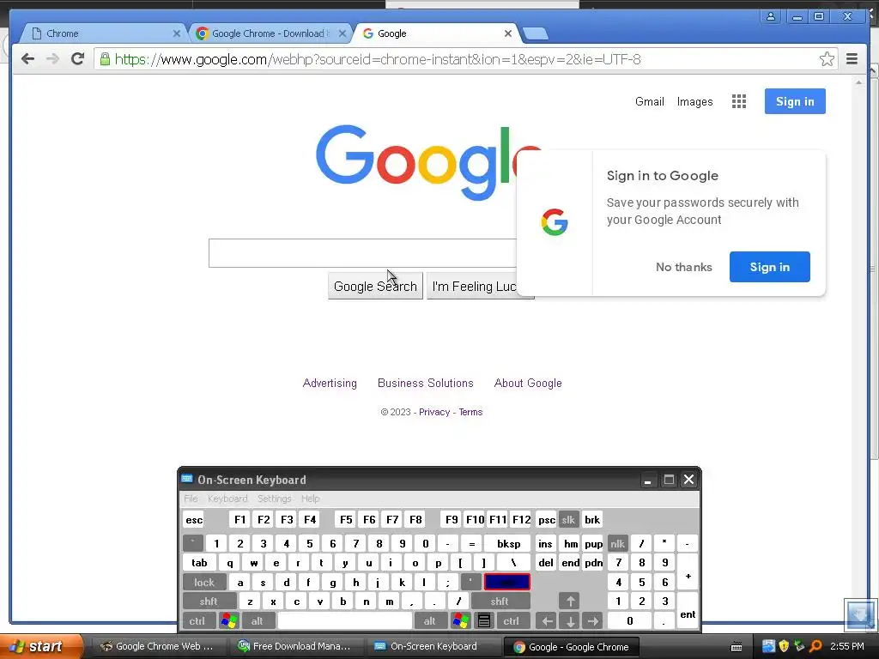Open the Chrome hamburger menu
Viewport: 879px width, 659px height.
pyautogui.click(x=852, y=59)
